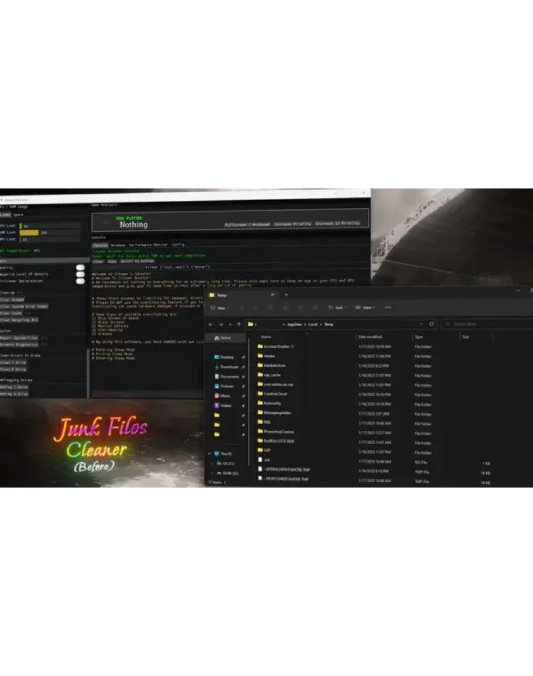Click the refresh button beside address bar

[x=432, y=324]
